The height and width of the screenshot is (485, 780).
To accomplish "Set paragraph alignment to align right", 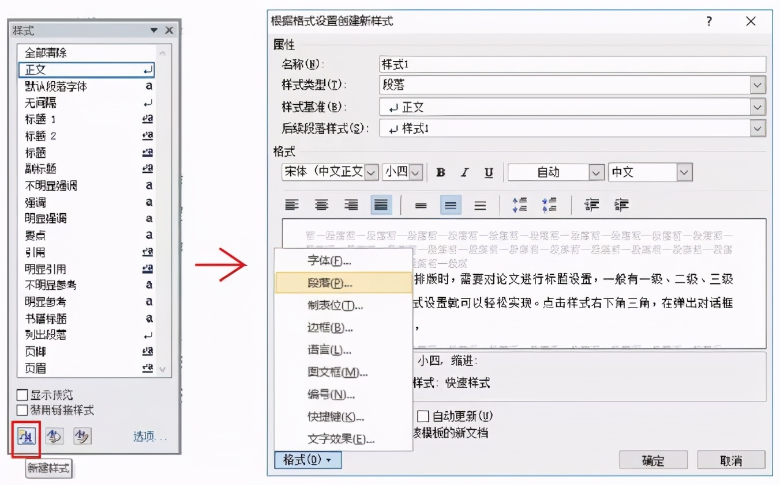I will (351, 205).
